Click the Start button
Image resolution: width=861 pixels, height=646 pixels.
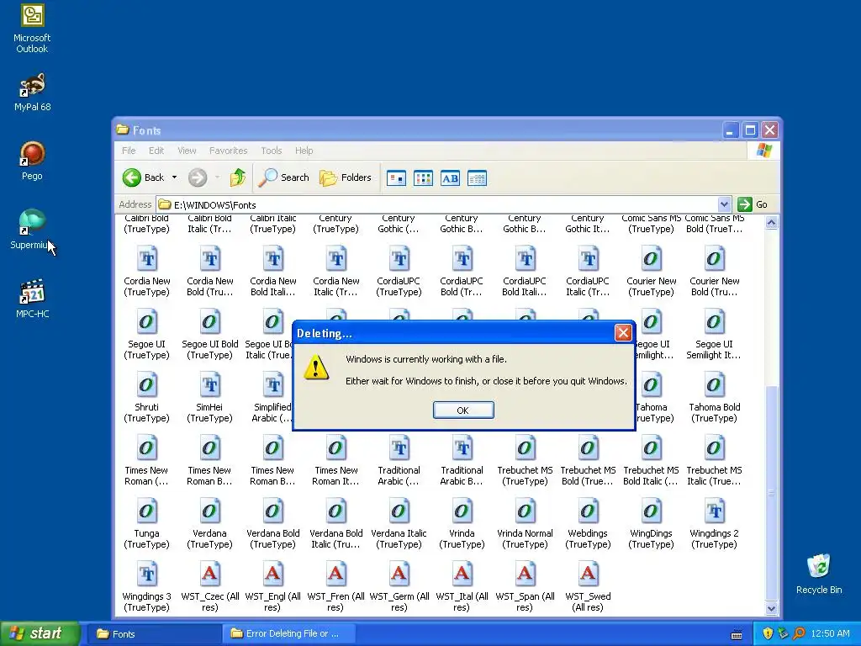(x=40, y=633)
